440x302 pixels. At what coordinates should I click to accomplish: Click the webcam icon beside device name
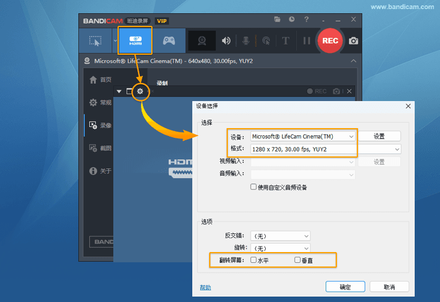point(87,61)
